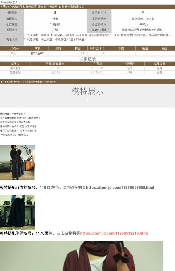Select the 材质面料 label cell
The width and height of the screenshot is (175, 271).
click(x=12, y=13)
